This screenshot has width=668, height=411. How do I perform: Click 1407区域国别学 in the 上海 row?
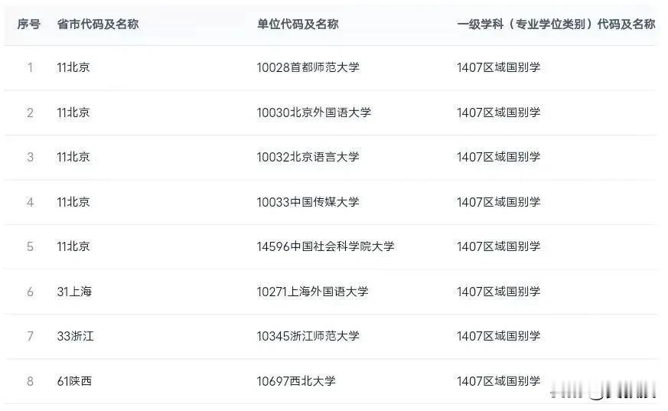(498, 292)
